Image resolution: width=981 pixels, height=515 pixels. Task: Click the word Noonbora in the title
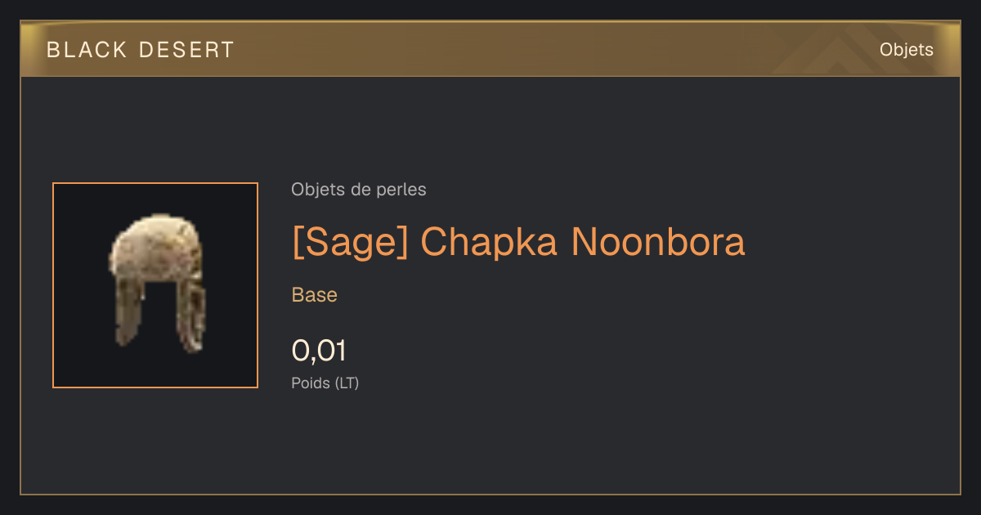[658, 242]
